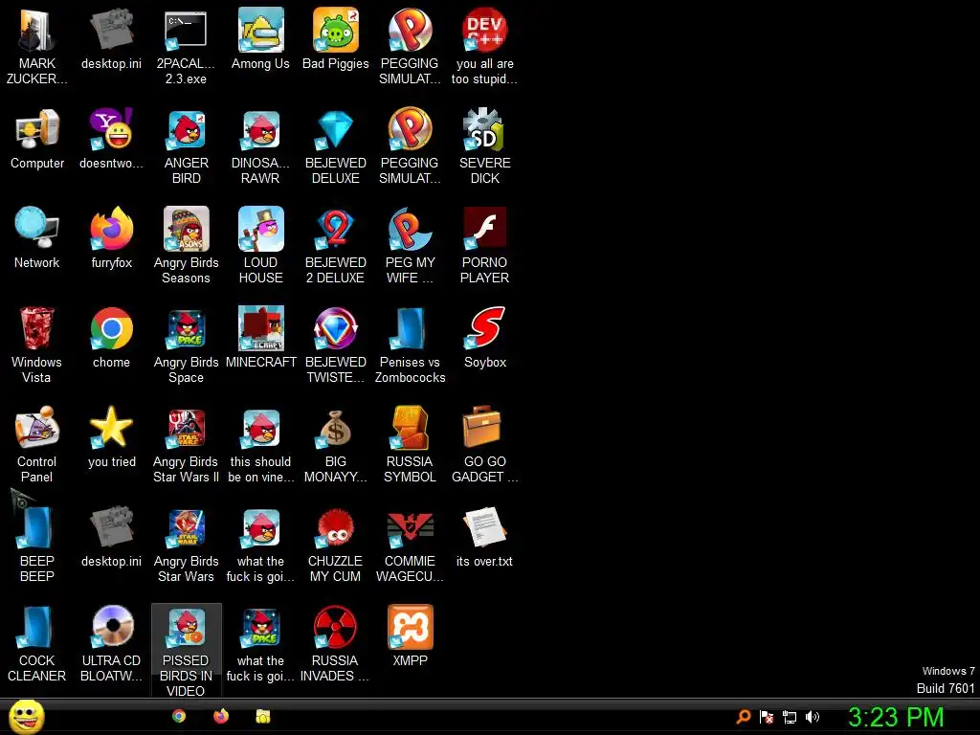This screenshot has height=735, width=980.
Task: Select the Computer icon
Action: click(37, 139)
